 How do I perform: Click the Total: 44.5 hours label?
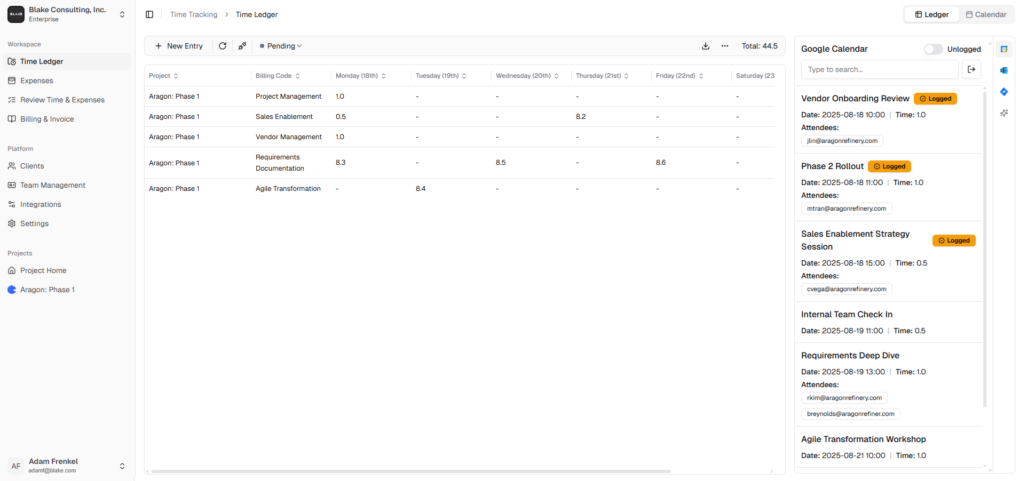(760, 46)
